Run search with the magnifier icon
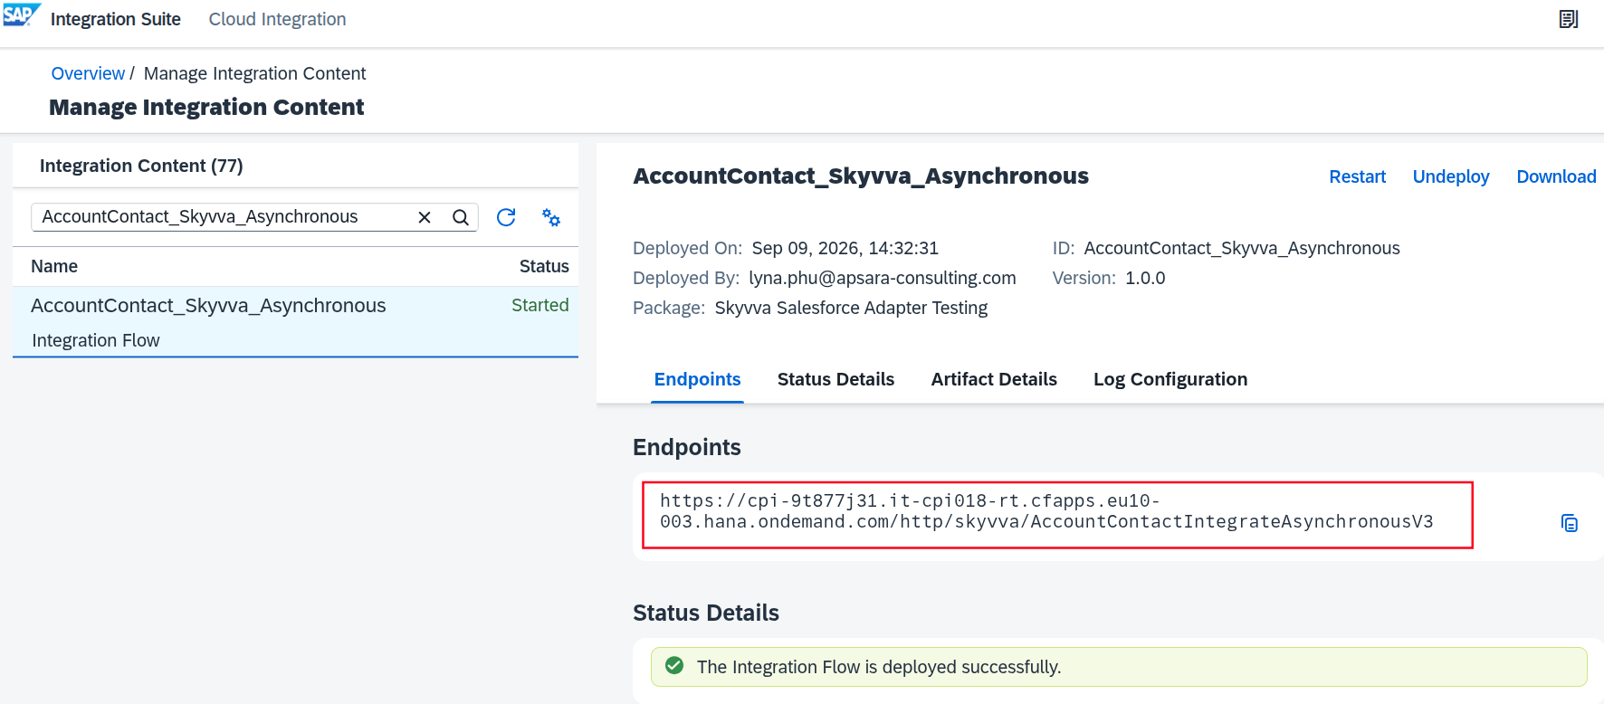 461,217
